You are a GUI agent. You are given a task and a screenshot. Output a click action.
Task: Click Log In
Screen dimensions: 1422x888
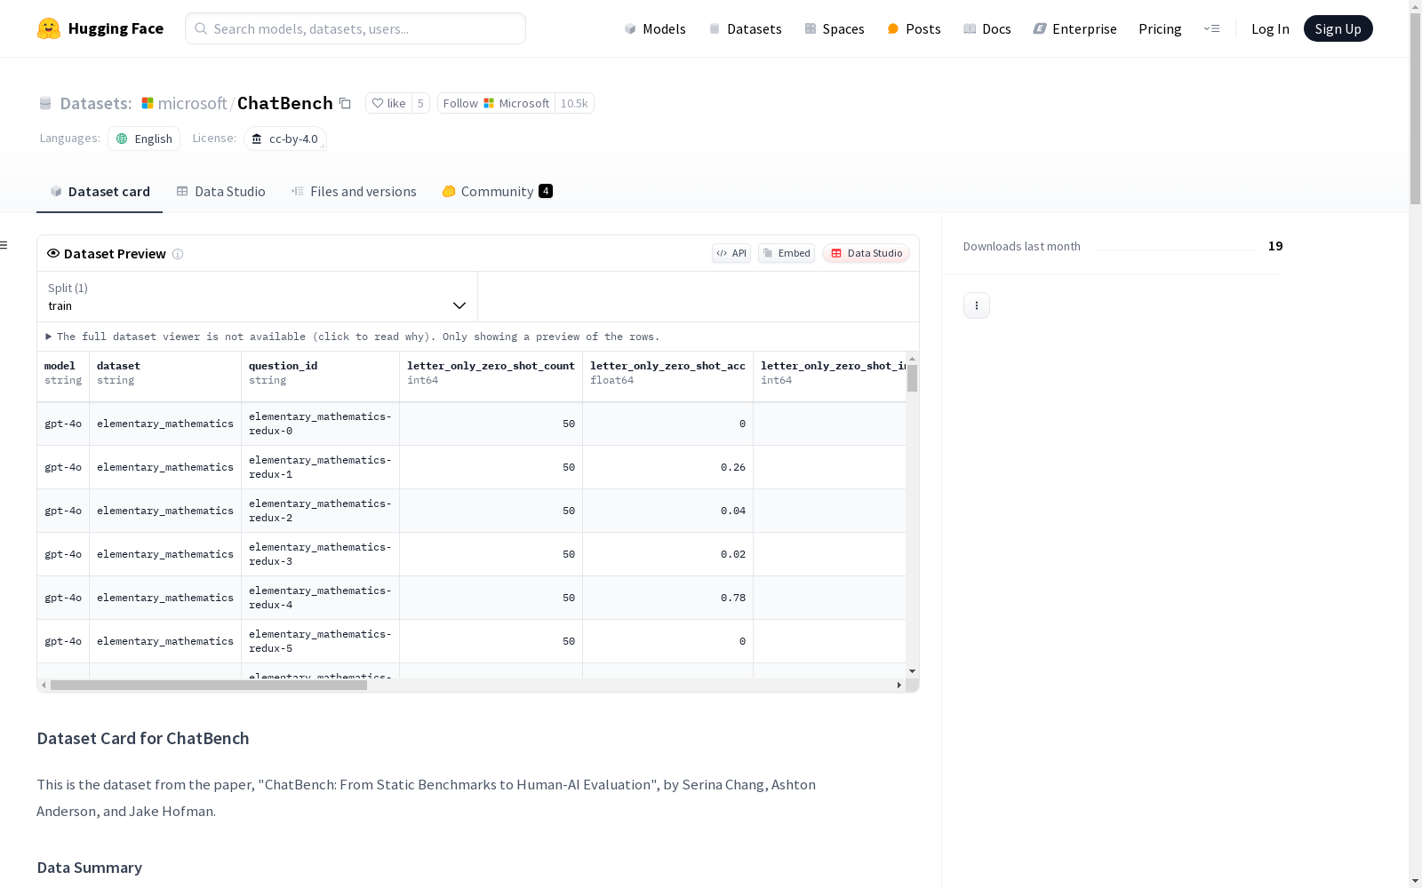click(x=1270, y=28)
